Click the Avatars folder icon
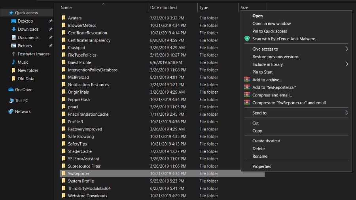 (64, 18)
